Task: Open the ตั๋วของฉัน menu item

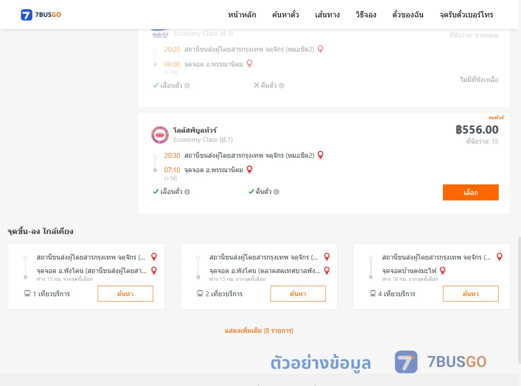Action: pos(408,14)
